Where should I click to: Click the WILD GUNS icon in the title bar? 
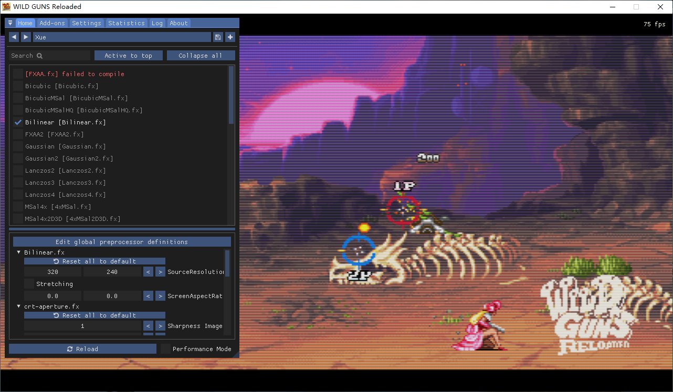point(7,6)
